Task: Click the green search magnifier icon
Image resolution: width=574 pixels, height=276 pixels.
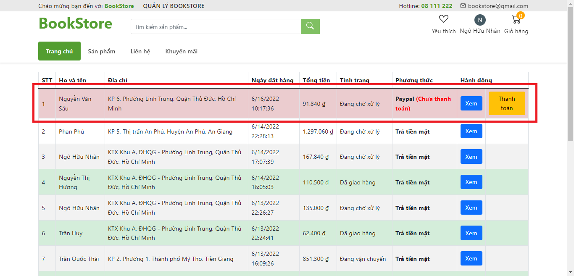Action: [x=310, y=26]
